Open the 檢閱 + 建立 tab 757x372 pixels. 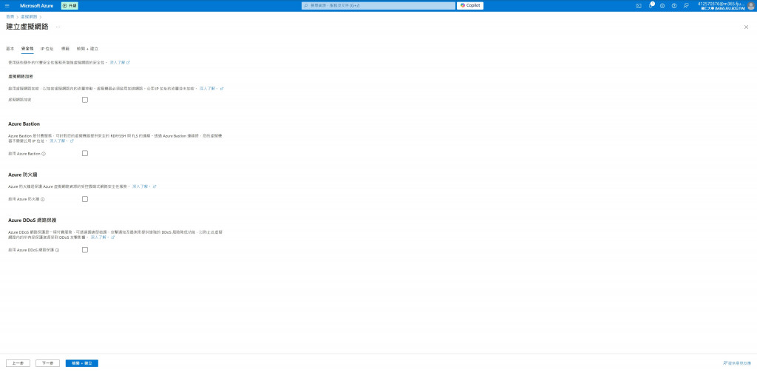[87, 49]
